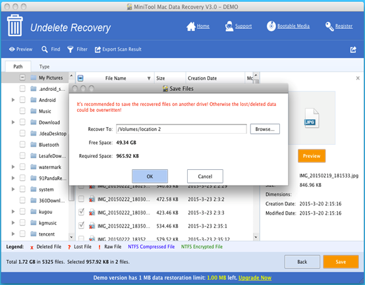The image size is (365, 285).
Task: Click the JPG file thumbnail in preview pane
Action: [x=312, y=118]
